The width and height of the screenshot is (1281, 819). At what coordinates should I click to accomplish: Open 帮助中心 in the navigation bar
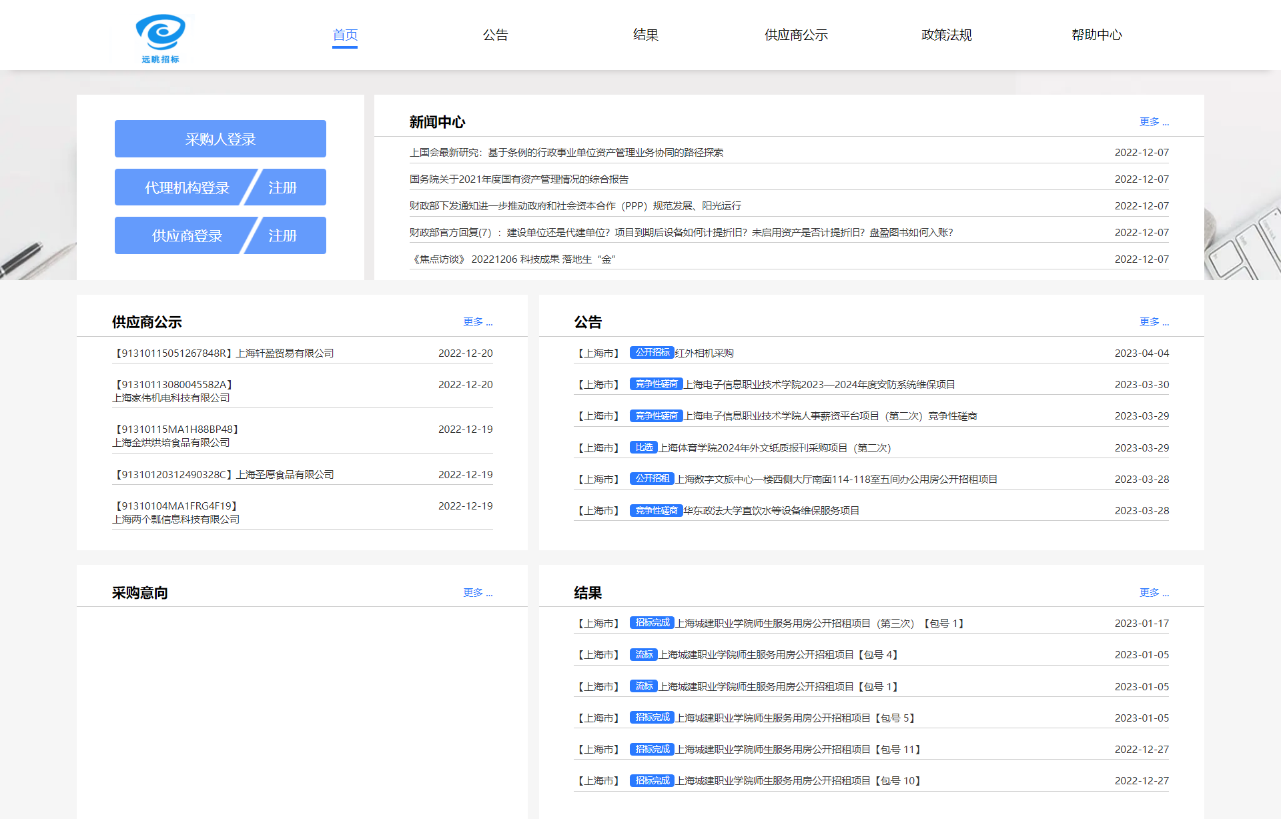(1096, 35)
